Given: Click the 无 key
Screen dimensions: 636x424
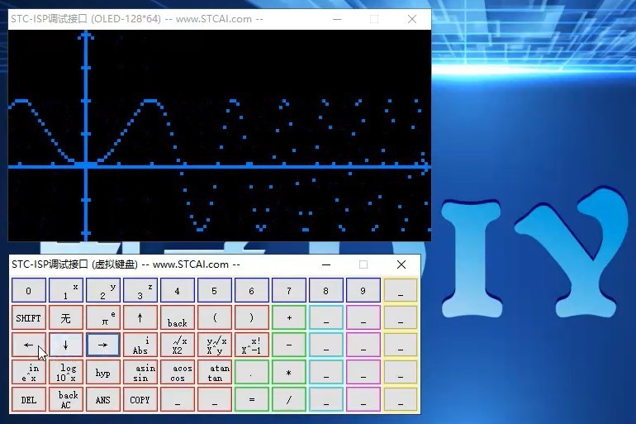Looking at the screenshot, I should (x=66, y=317).
